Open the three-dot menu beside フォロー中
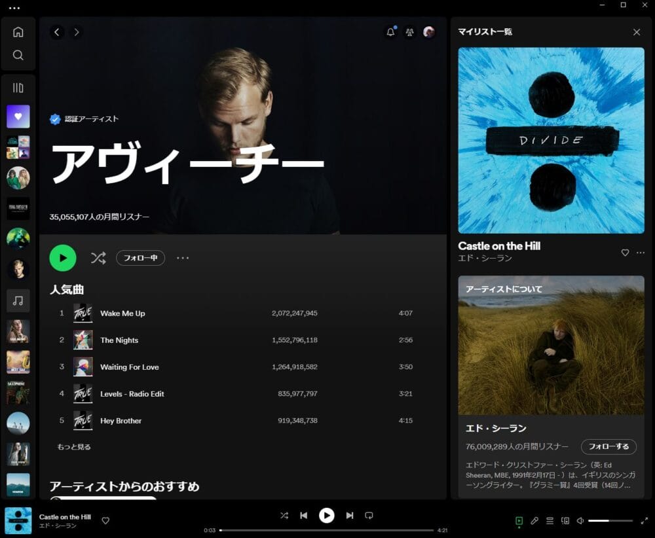This screenshot has width=655, height=538. tap(183, 258)
